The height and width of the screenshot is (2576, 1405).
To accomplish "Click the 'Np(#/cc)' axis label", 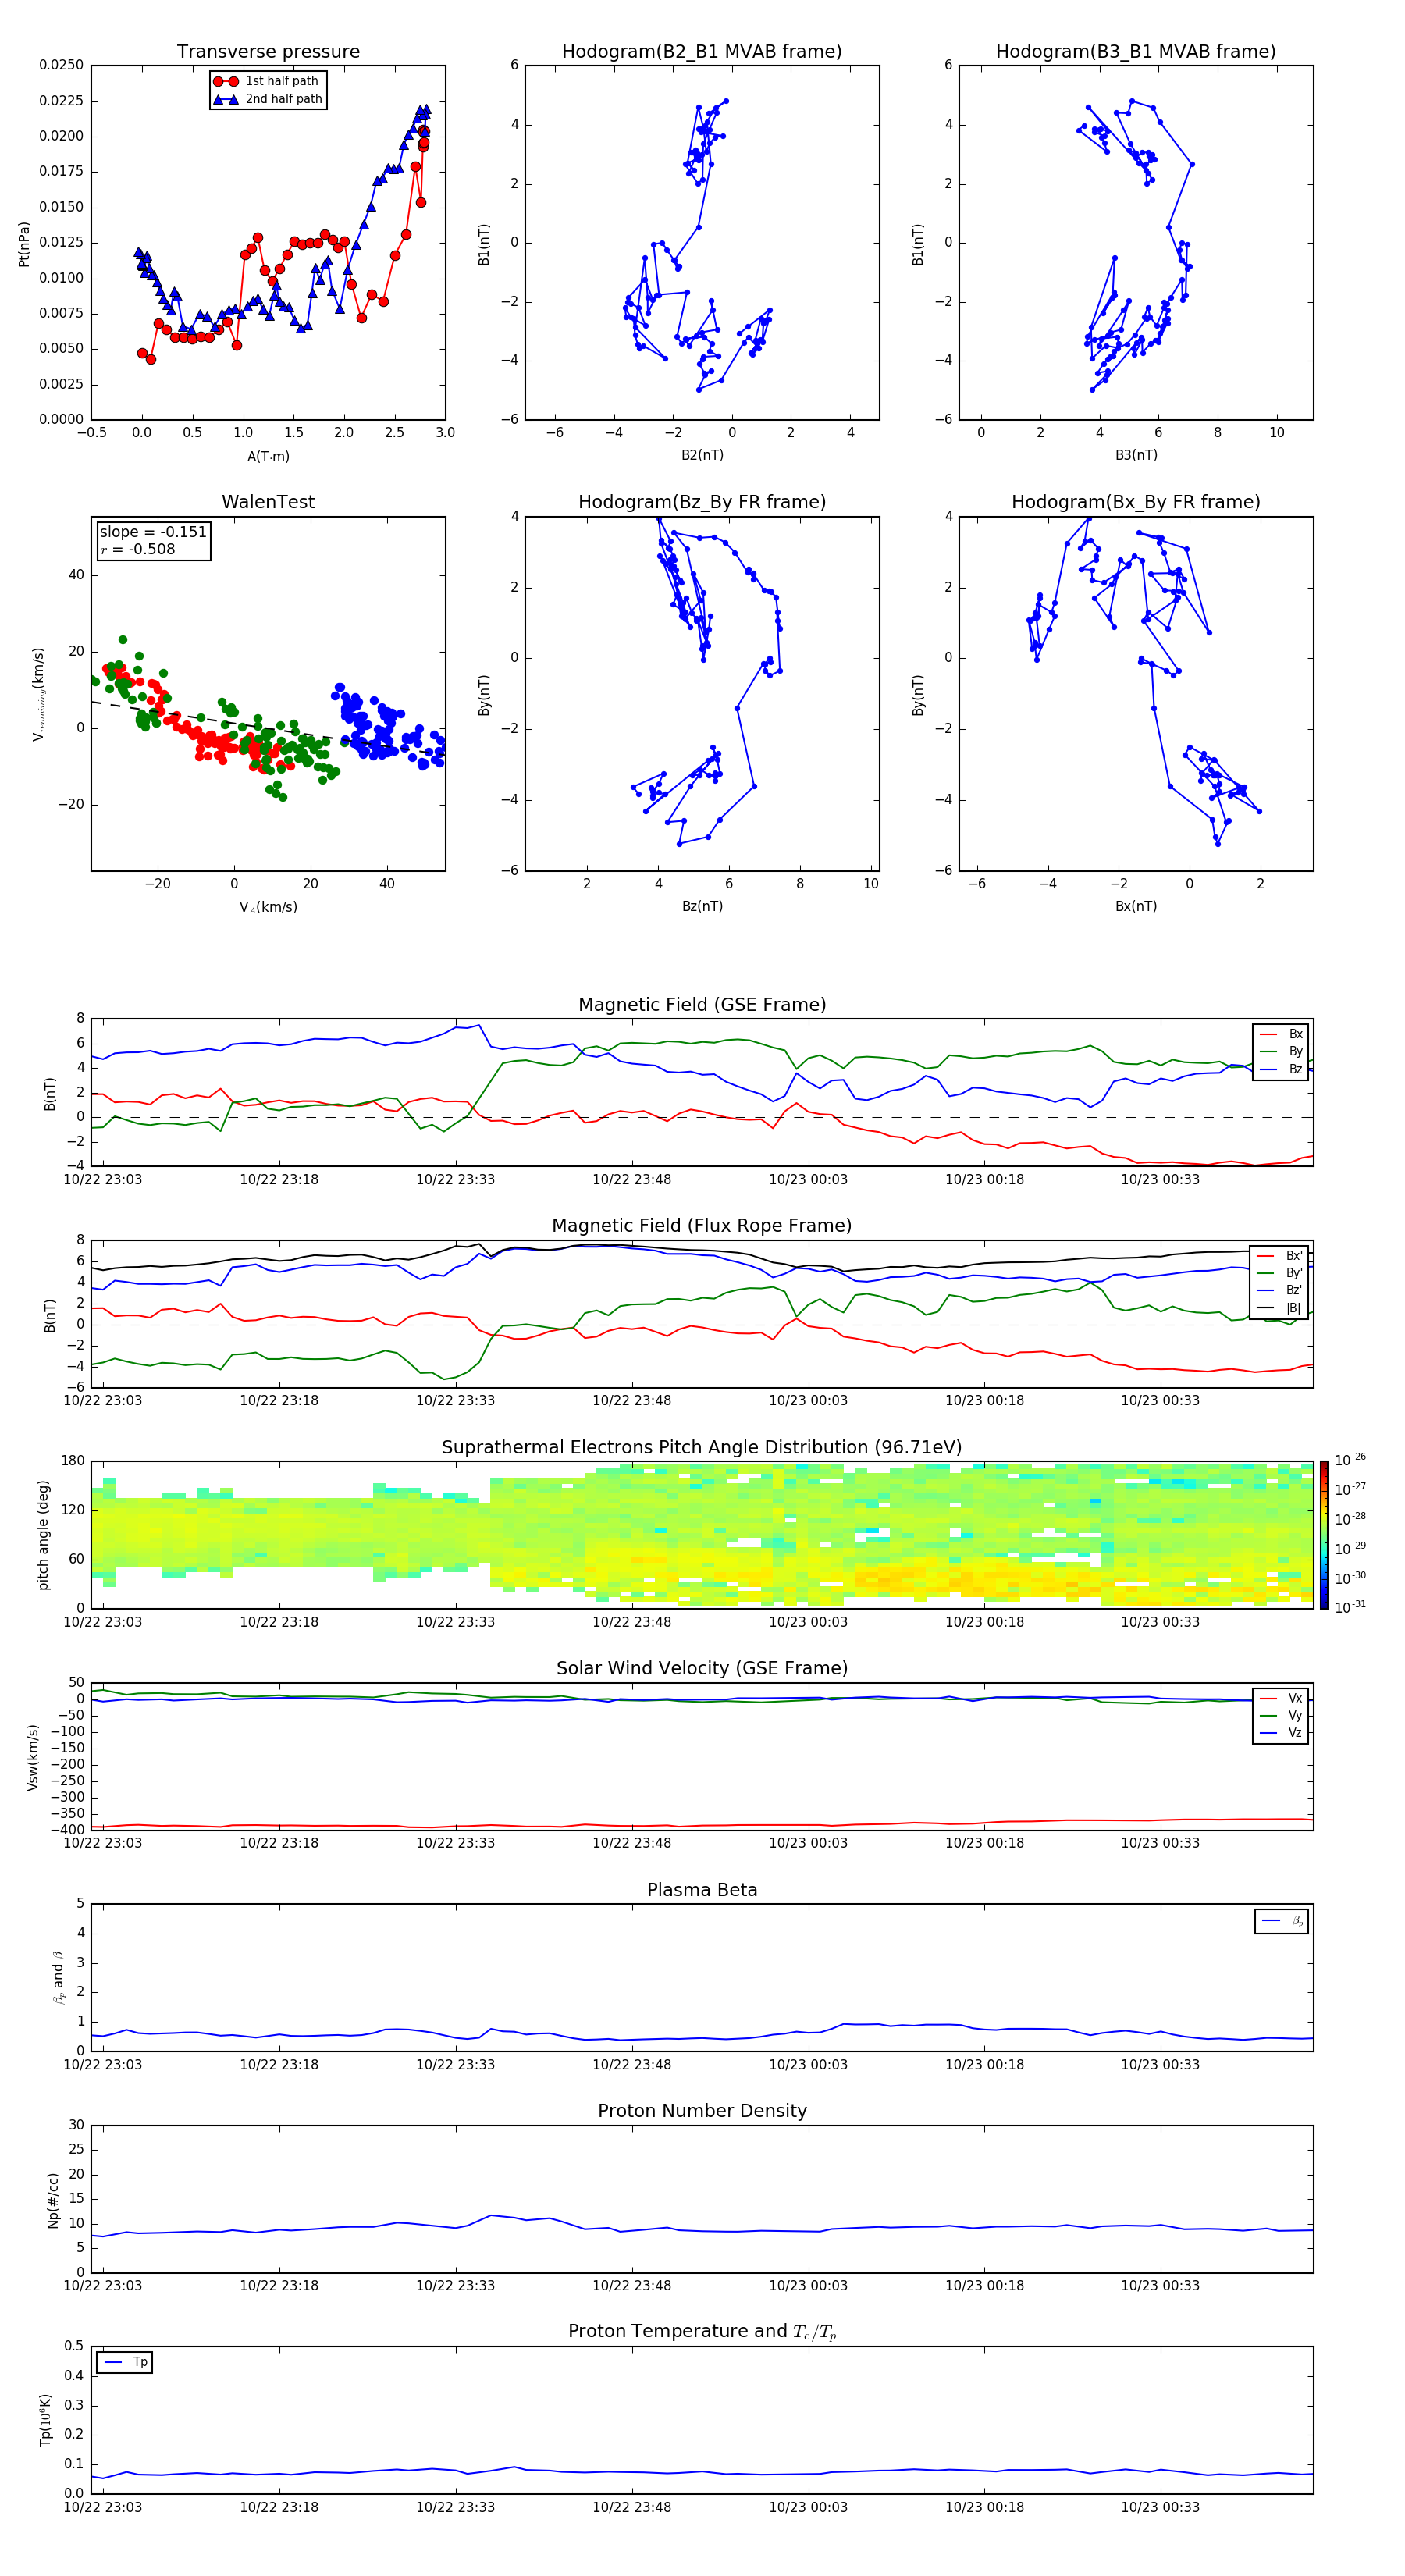I will pyautogui.click(x=53, y=2200).
